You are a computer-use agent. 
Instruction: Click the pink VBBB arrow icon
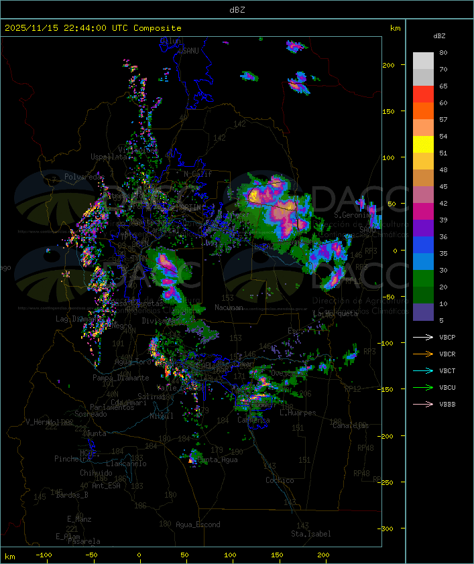[423, 405]
